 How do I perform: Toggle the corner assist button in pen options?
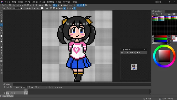pyautogui.click(x=65, y=8)
